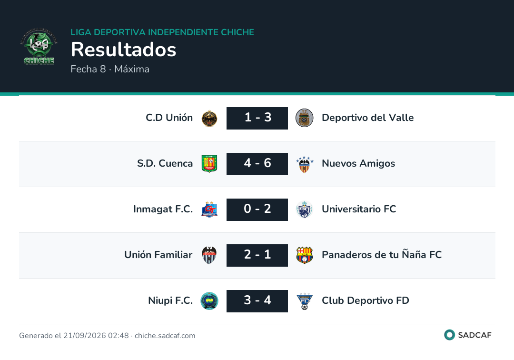This screenshot has width=514, height=360.
Task: Click the C.D Unión team crest
Action: pyautogui.click(x=209, y=119)
